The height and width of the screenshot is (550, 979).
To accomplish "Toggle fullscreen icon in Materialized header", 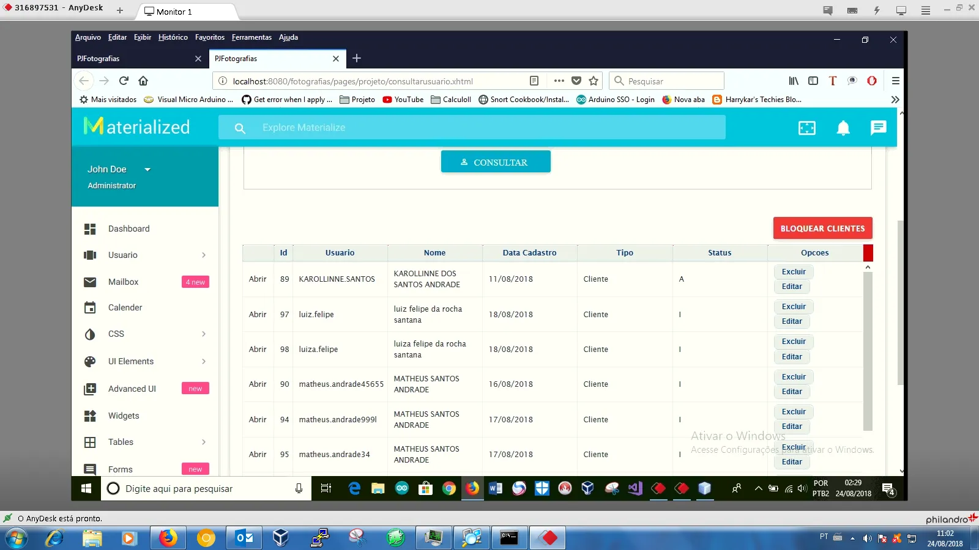I will click(807, 128).
